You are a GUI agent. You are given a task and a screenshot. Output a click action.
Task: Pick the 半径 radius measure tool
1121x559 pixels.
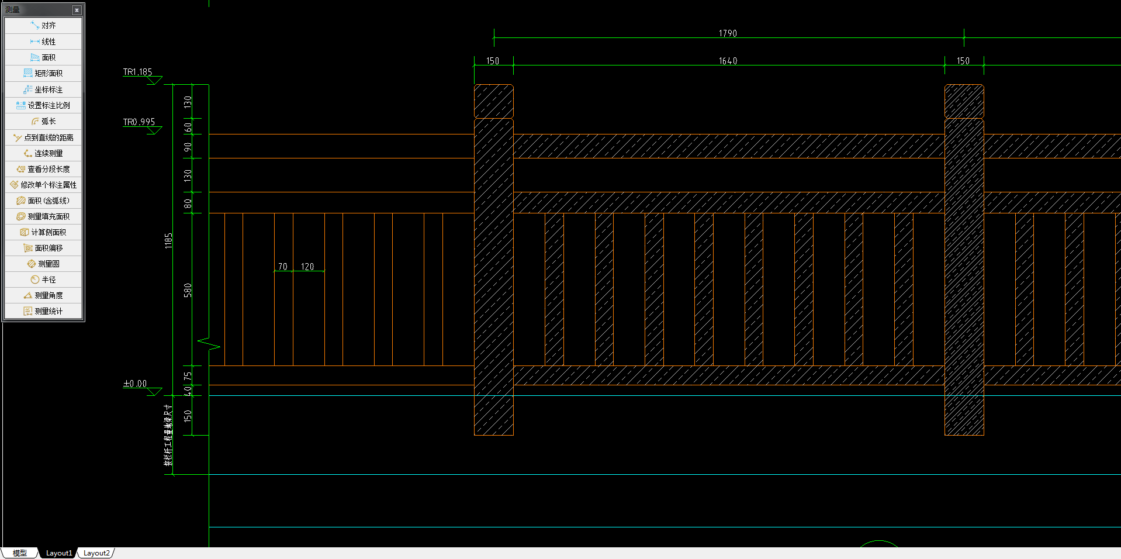pyautogui.click(x=43, y=279)
